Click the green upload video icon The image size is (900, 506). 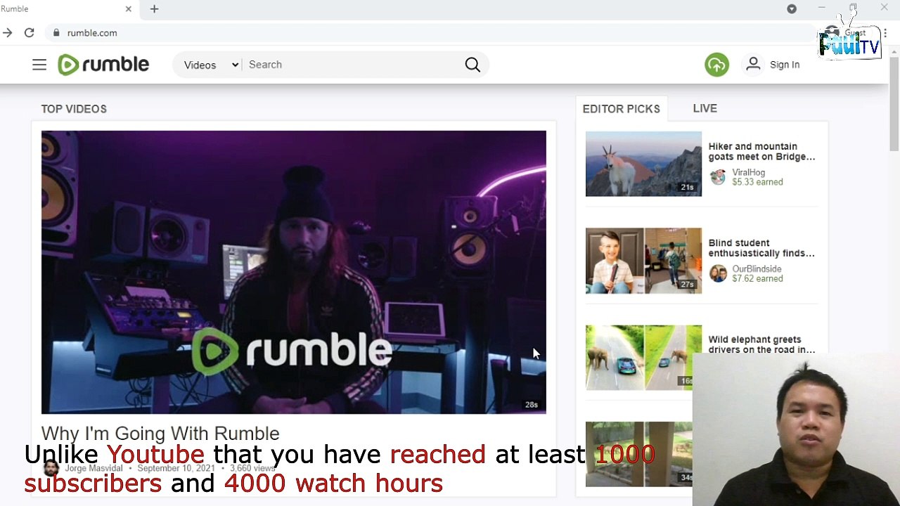coord(716,65)
